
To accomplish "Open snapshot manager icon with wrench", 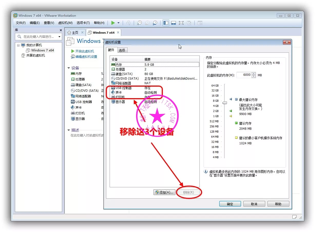I will point(155,23).
